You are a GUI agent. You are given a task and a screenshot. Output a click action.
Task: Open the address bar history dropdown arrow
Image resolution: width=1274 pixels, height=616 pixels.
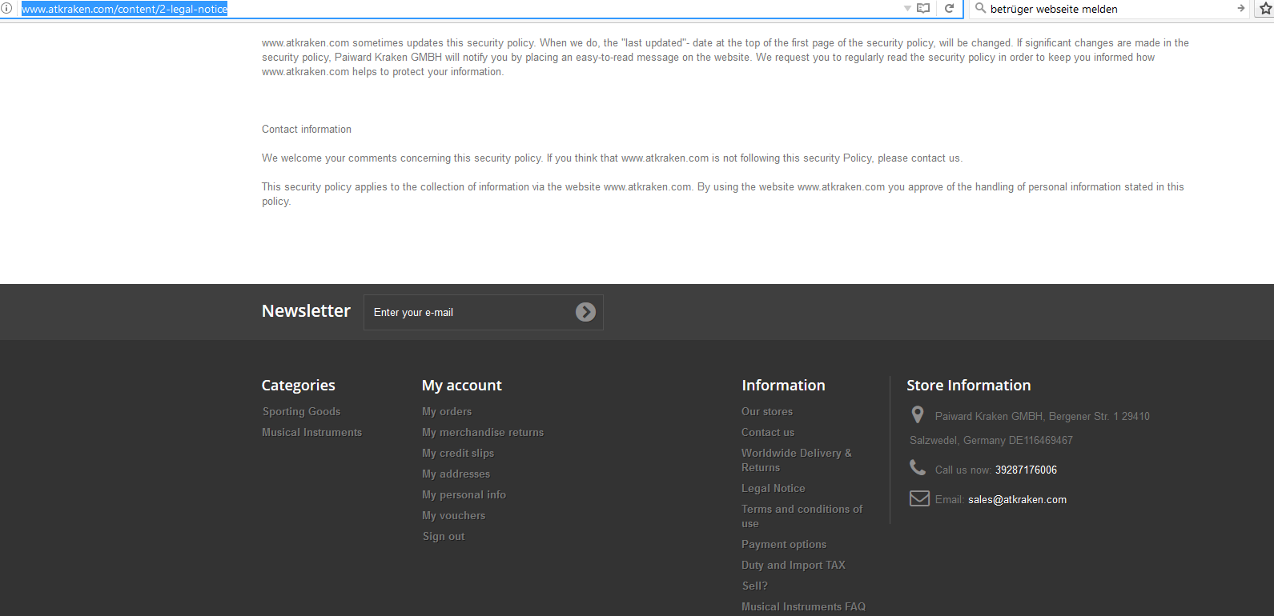pyautogui.click(x=907, y=9)
